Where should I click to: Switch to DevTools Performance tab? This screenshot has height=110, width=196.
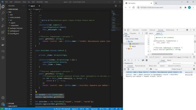[x=170, y=30]
